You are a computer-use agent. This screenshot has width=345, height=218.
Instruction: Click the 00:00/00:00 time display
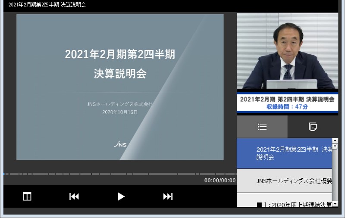(x=220, y=181)
